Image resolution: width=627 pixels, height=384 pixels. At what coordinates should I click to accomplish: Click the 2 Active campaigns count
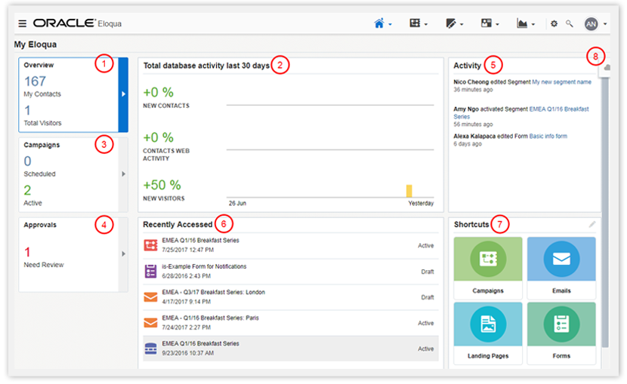[27, 190]
